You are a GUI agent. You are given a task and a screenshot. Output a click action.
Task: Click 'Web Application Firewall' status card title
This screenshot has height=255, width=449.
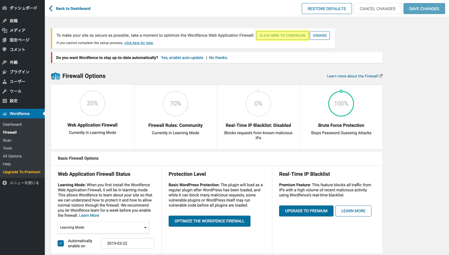(92, 125)
